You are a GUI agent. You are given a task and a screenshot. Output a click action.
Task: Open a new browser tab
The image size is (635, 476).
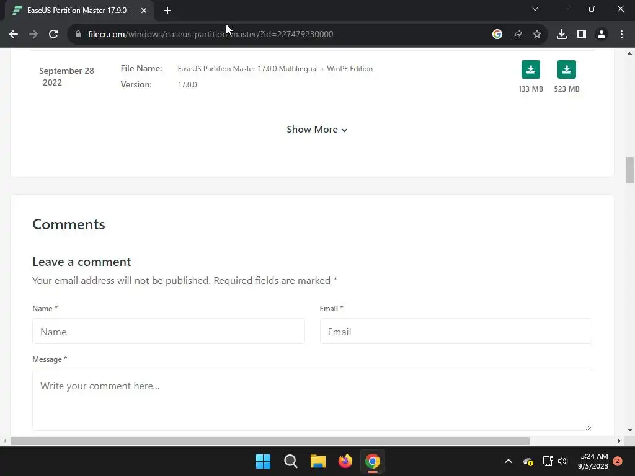[x=167, y=11]
